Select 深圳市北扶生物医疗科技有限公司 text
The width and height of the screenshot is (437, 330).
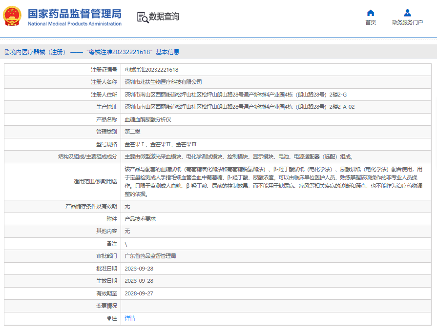coord(163,82)
